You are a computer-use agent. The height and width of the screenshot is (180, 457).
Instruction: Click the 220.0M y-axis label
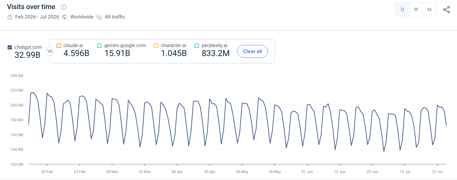tap(17, 90)
